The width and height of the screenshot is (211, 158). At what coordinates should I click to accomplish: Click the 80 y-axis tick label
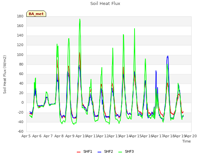click(x=21, y=65)
